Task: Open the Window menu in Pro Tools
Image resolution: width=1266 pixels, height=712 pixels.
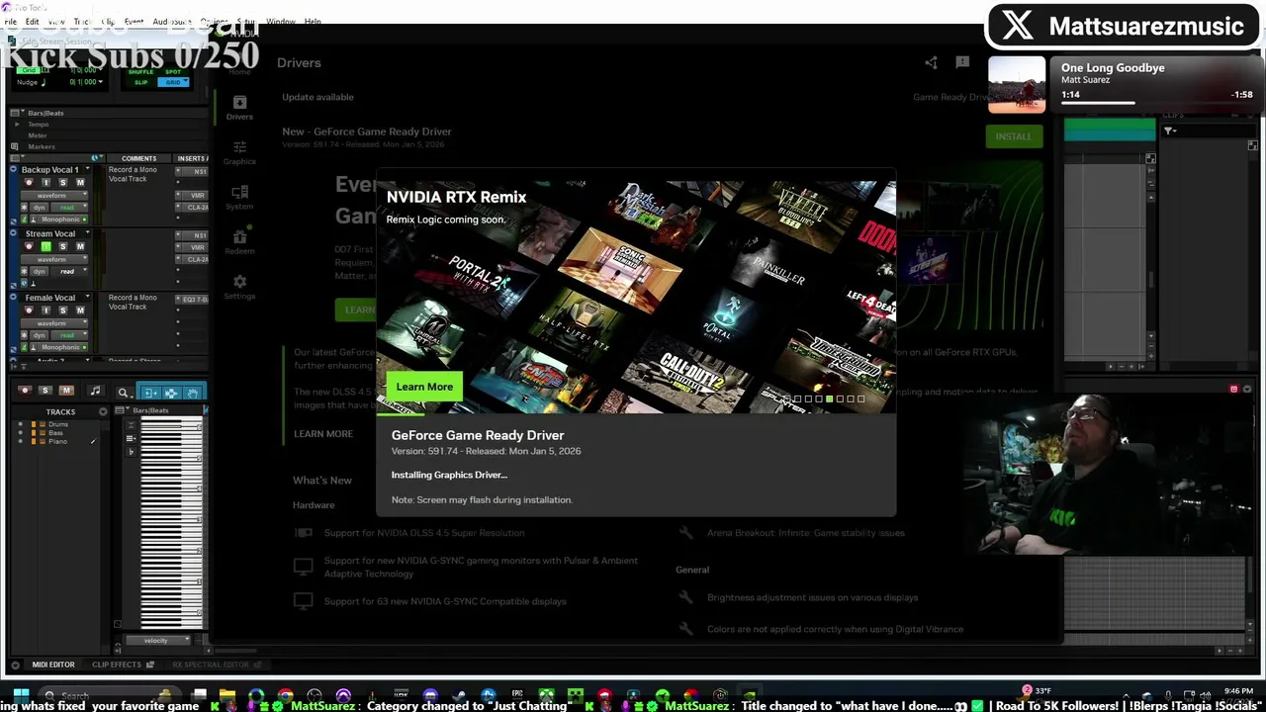Action: click(281, 21)
